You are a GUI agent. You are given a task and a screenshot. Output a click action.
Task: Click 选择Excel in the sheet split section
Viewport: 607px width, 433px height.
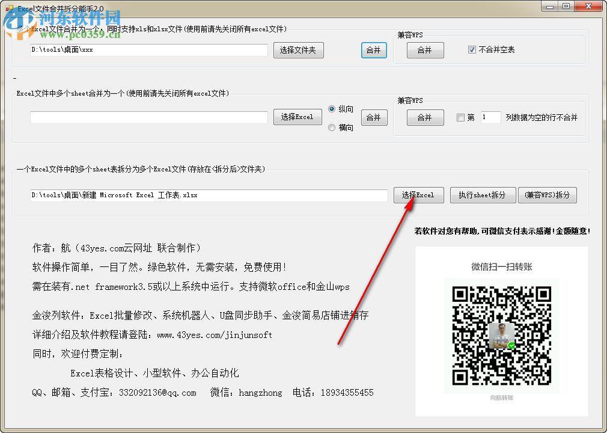pos(418,195)
